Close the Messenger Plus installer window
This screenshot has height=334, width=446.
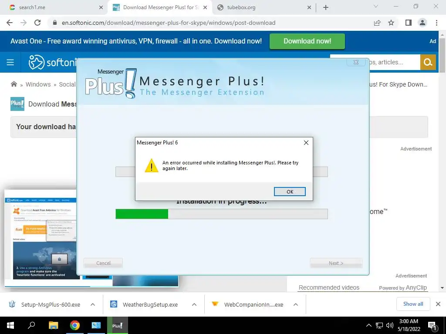(356, 62)
